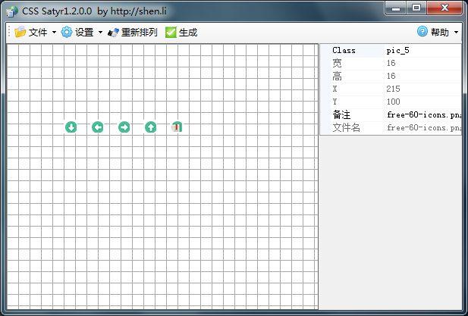Click the 高 height value field
Viewport: 468px width, 316px height.
(x=422, y=77)
